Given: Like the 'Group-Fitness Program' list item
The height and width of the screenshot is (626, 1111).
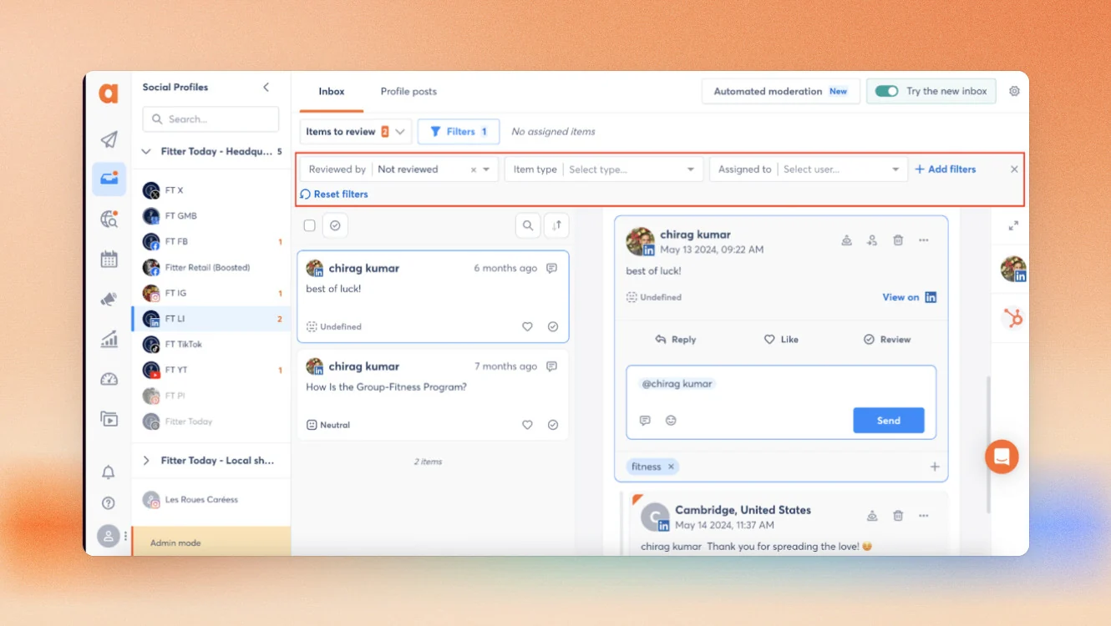Looking at the screenshot, I should [527, 425].
